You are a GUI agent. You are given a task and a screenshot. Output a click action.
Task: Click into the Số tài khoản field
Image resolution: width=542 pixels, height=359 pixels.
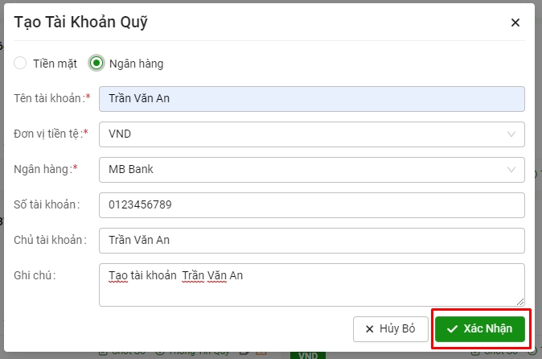pos(311,204)
